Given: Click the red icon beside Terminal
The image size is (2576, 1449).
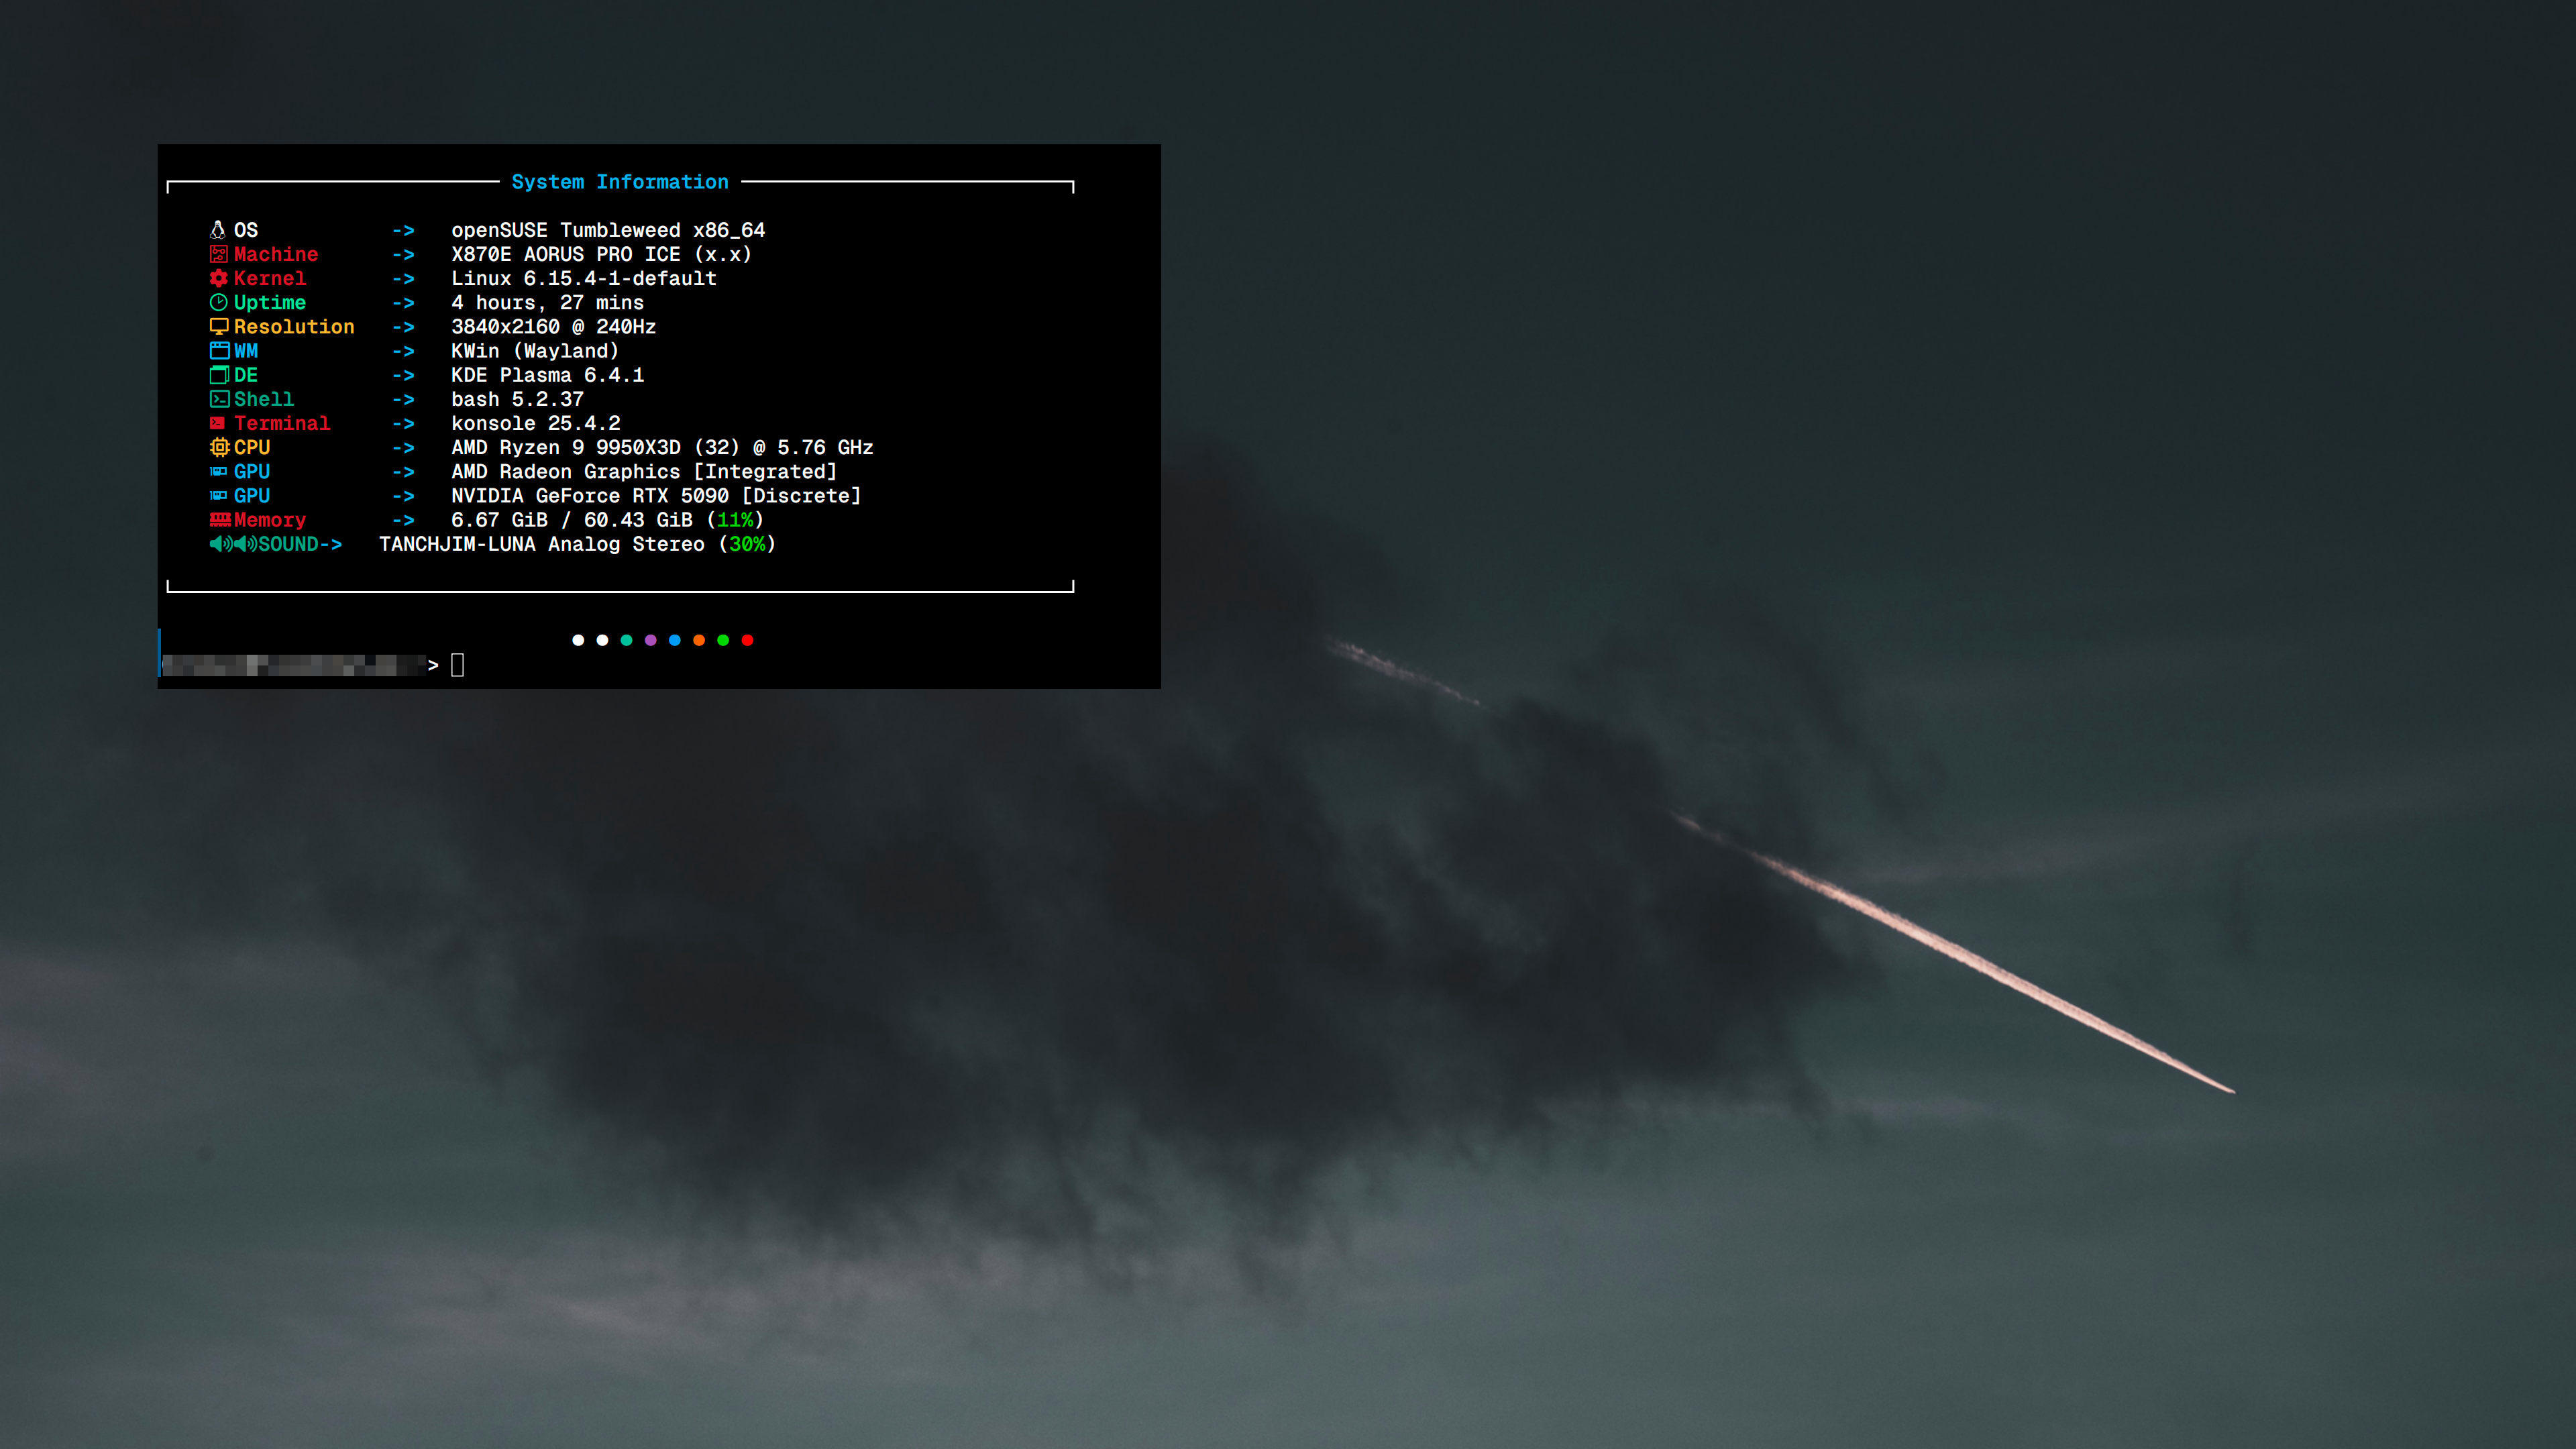Looking at the screenshot, I should pos(217,423).
